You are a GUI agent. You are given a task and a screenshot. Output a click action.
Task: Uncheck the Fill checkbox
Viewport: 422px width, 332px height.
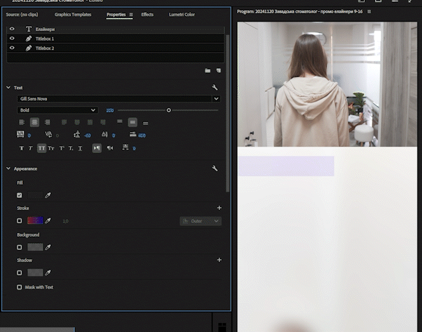click(x=19, y=195)
